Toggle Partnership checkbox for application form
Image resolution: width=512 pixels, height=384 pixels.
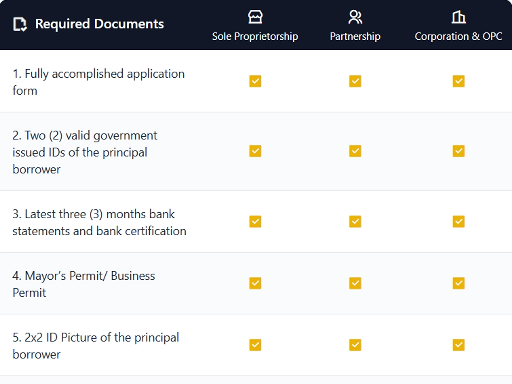click(x=355, y=81)
